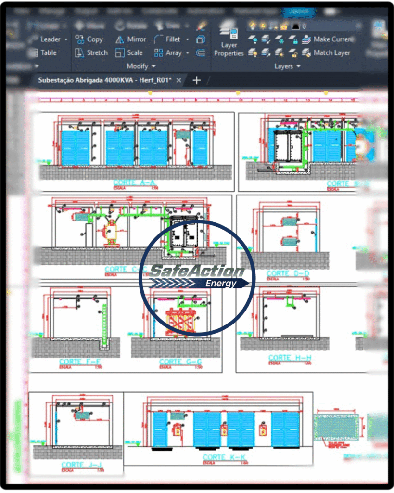Toggle layer lock icon in layer dropdown
Image resolution: width=394 pixels, height=493 pixels.
(x=284, y=26)
